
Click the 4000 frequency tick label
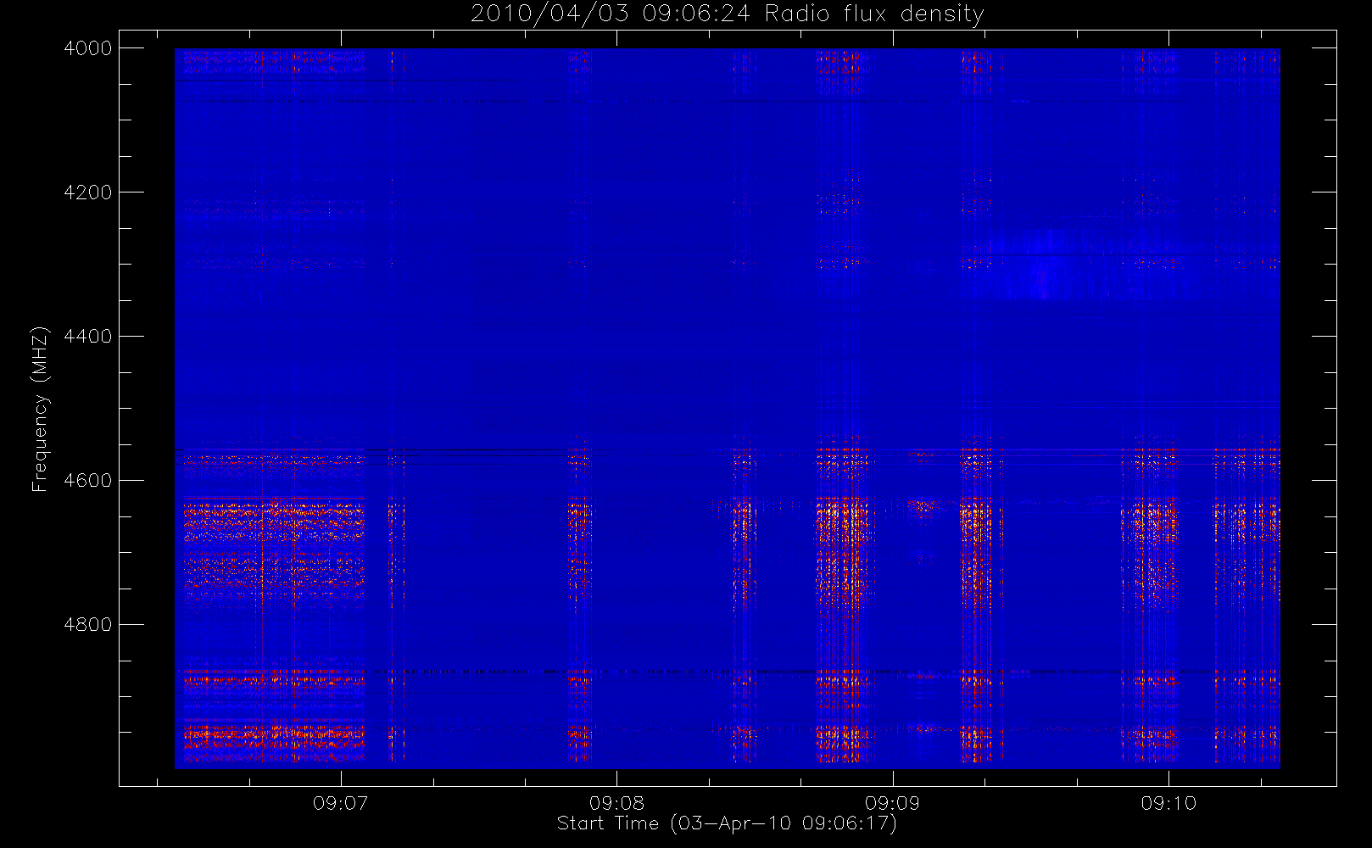pyautogui.click(x=88, y=48)
